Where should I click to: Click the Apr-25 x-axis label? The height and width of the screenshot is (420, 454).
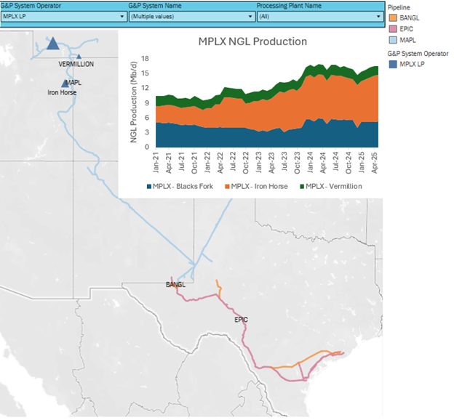click(x=375, y=163)
